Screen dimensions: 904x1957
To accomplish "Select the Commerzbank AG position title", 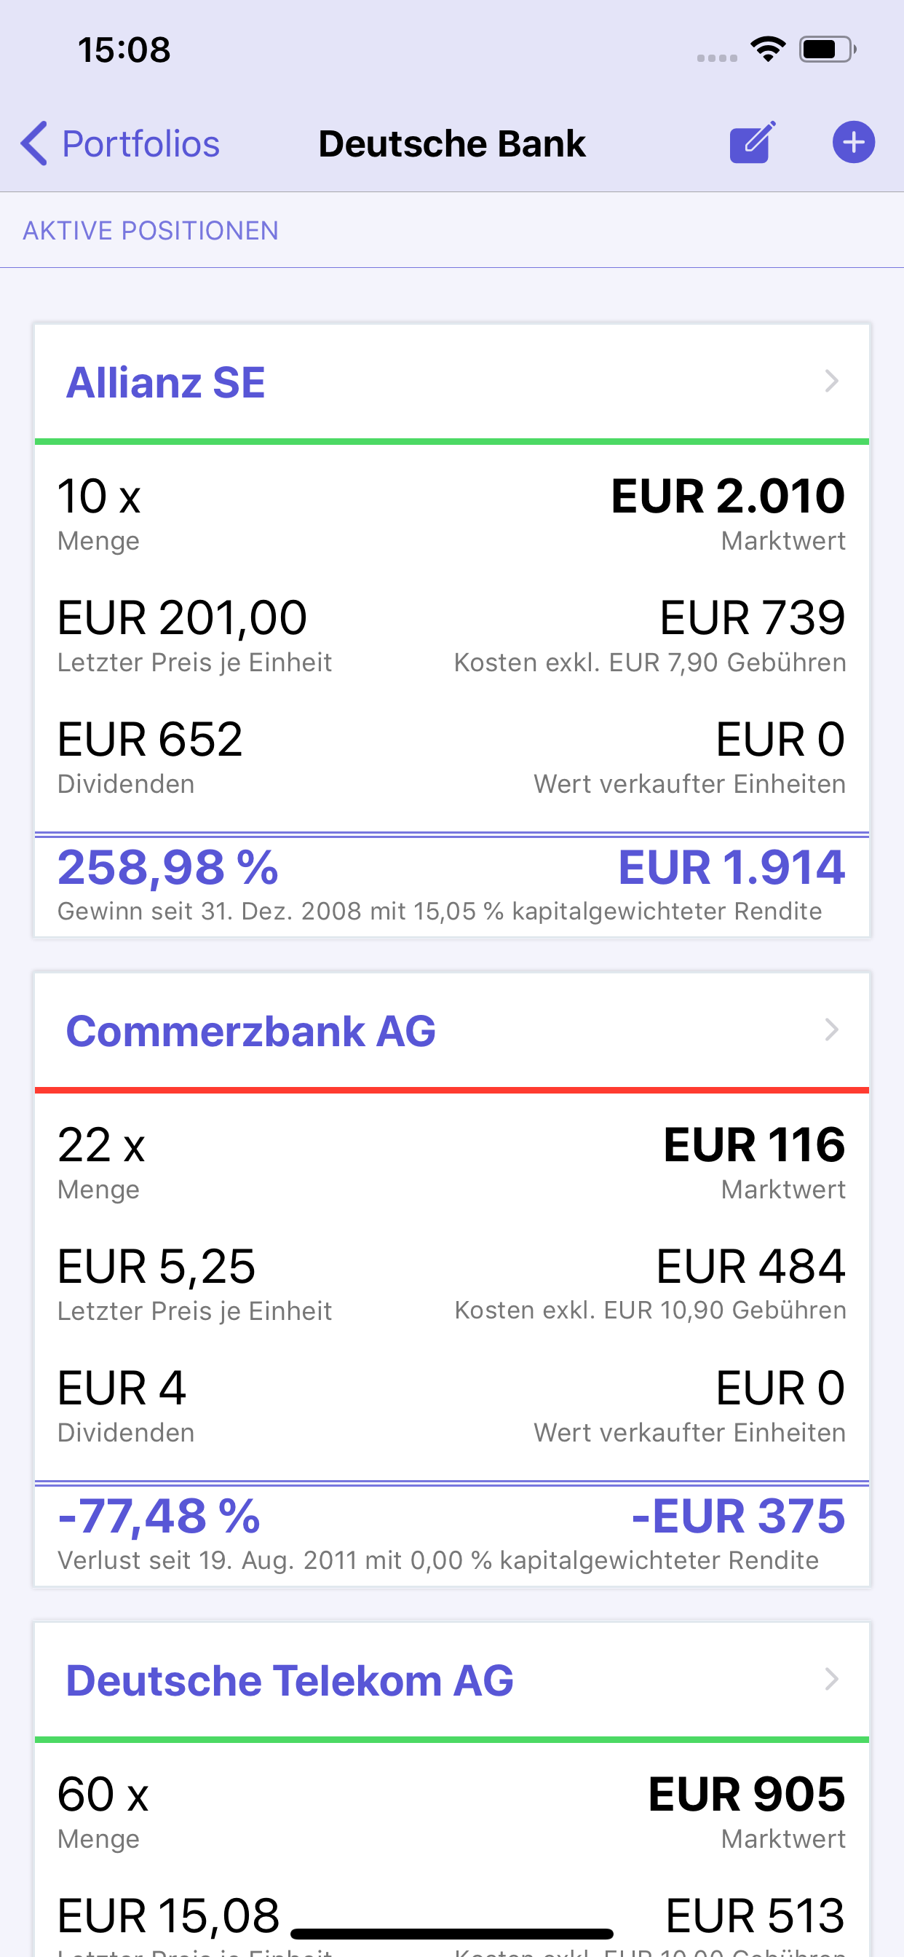I will coord(250,1031).
